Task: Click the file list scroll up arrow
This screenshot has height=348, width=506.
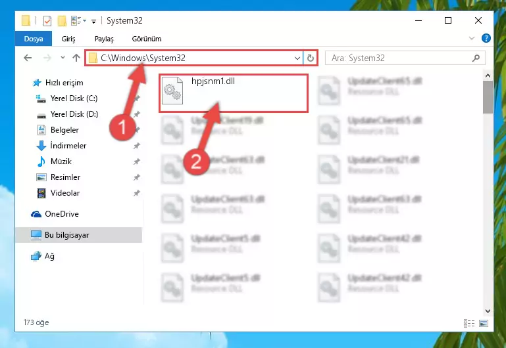Action: pyautogui.click(x=488, y=76)
